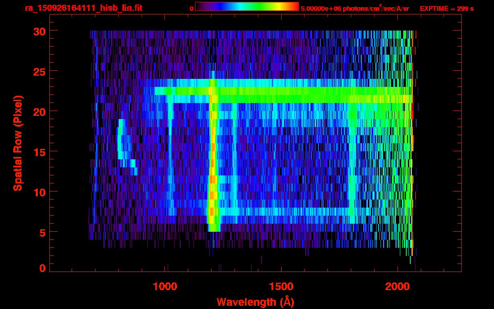Click the 1000 wavelength tick label
This screenshot has height=309, width=494.
click(165, 286)
